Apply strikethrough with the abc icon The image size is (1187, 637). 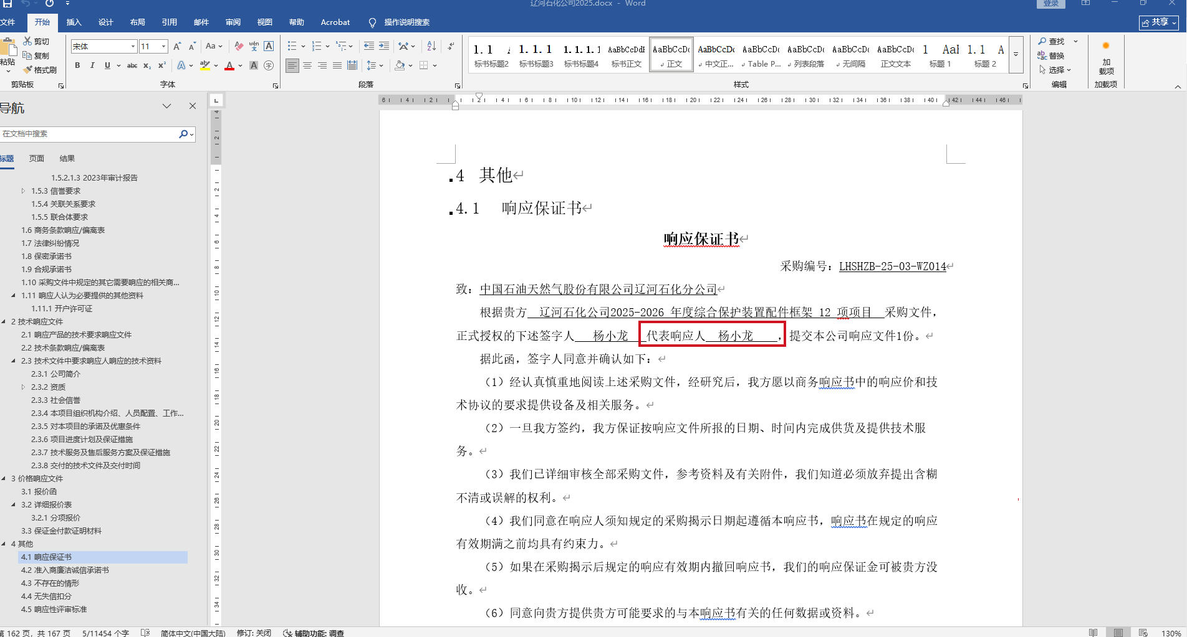coord(132,65)
